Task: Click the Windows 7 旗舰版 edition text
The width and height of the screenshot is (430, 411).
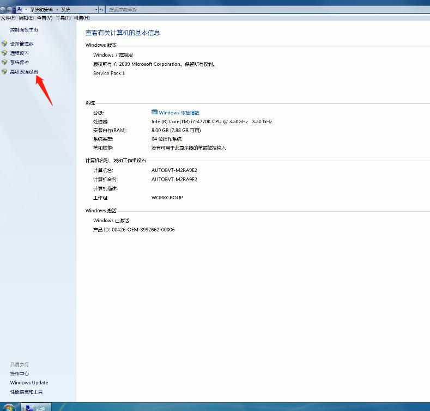Action: click(113, 55)
